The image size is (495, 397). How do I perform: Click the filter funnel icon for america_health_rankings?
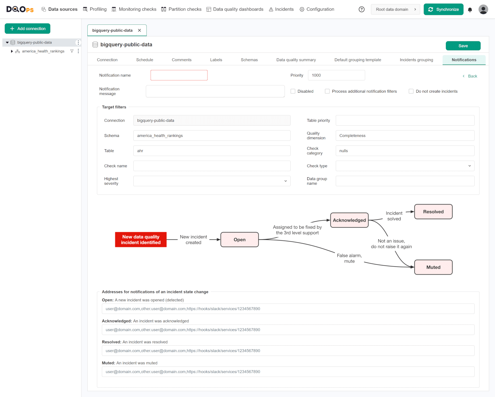[72, 51]
